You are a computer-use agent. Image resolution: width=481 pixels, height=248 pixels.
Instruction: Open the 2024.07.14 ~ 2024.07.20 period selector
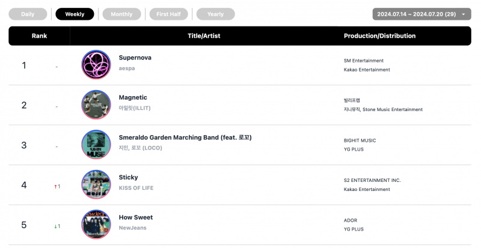[422, 14]
